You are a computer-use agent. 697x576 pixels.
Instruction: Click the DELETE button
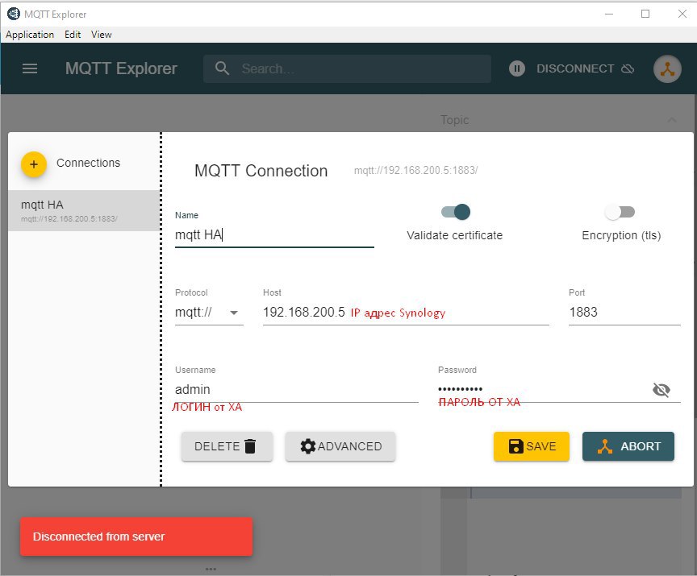pyautogui.click(x=227, y=446)
